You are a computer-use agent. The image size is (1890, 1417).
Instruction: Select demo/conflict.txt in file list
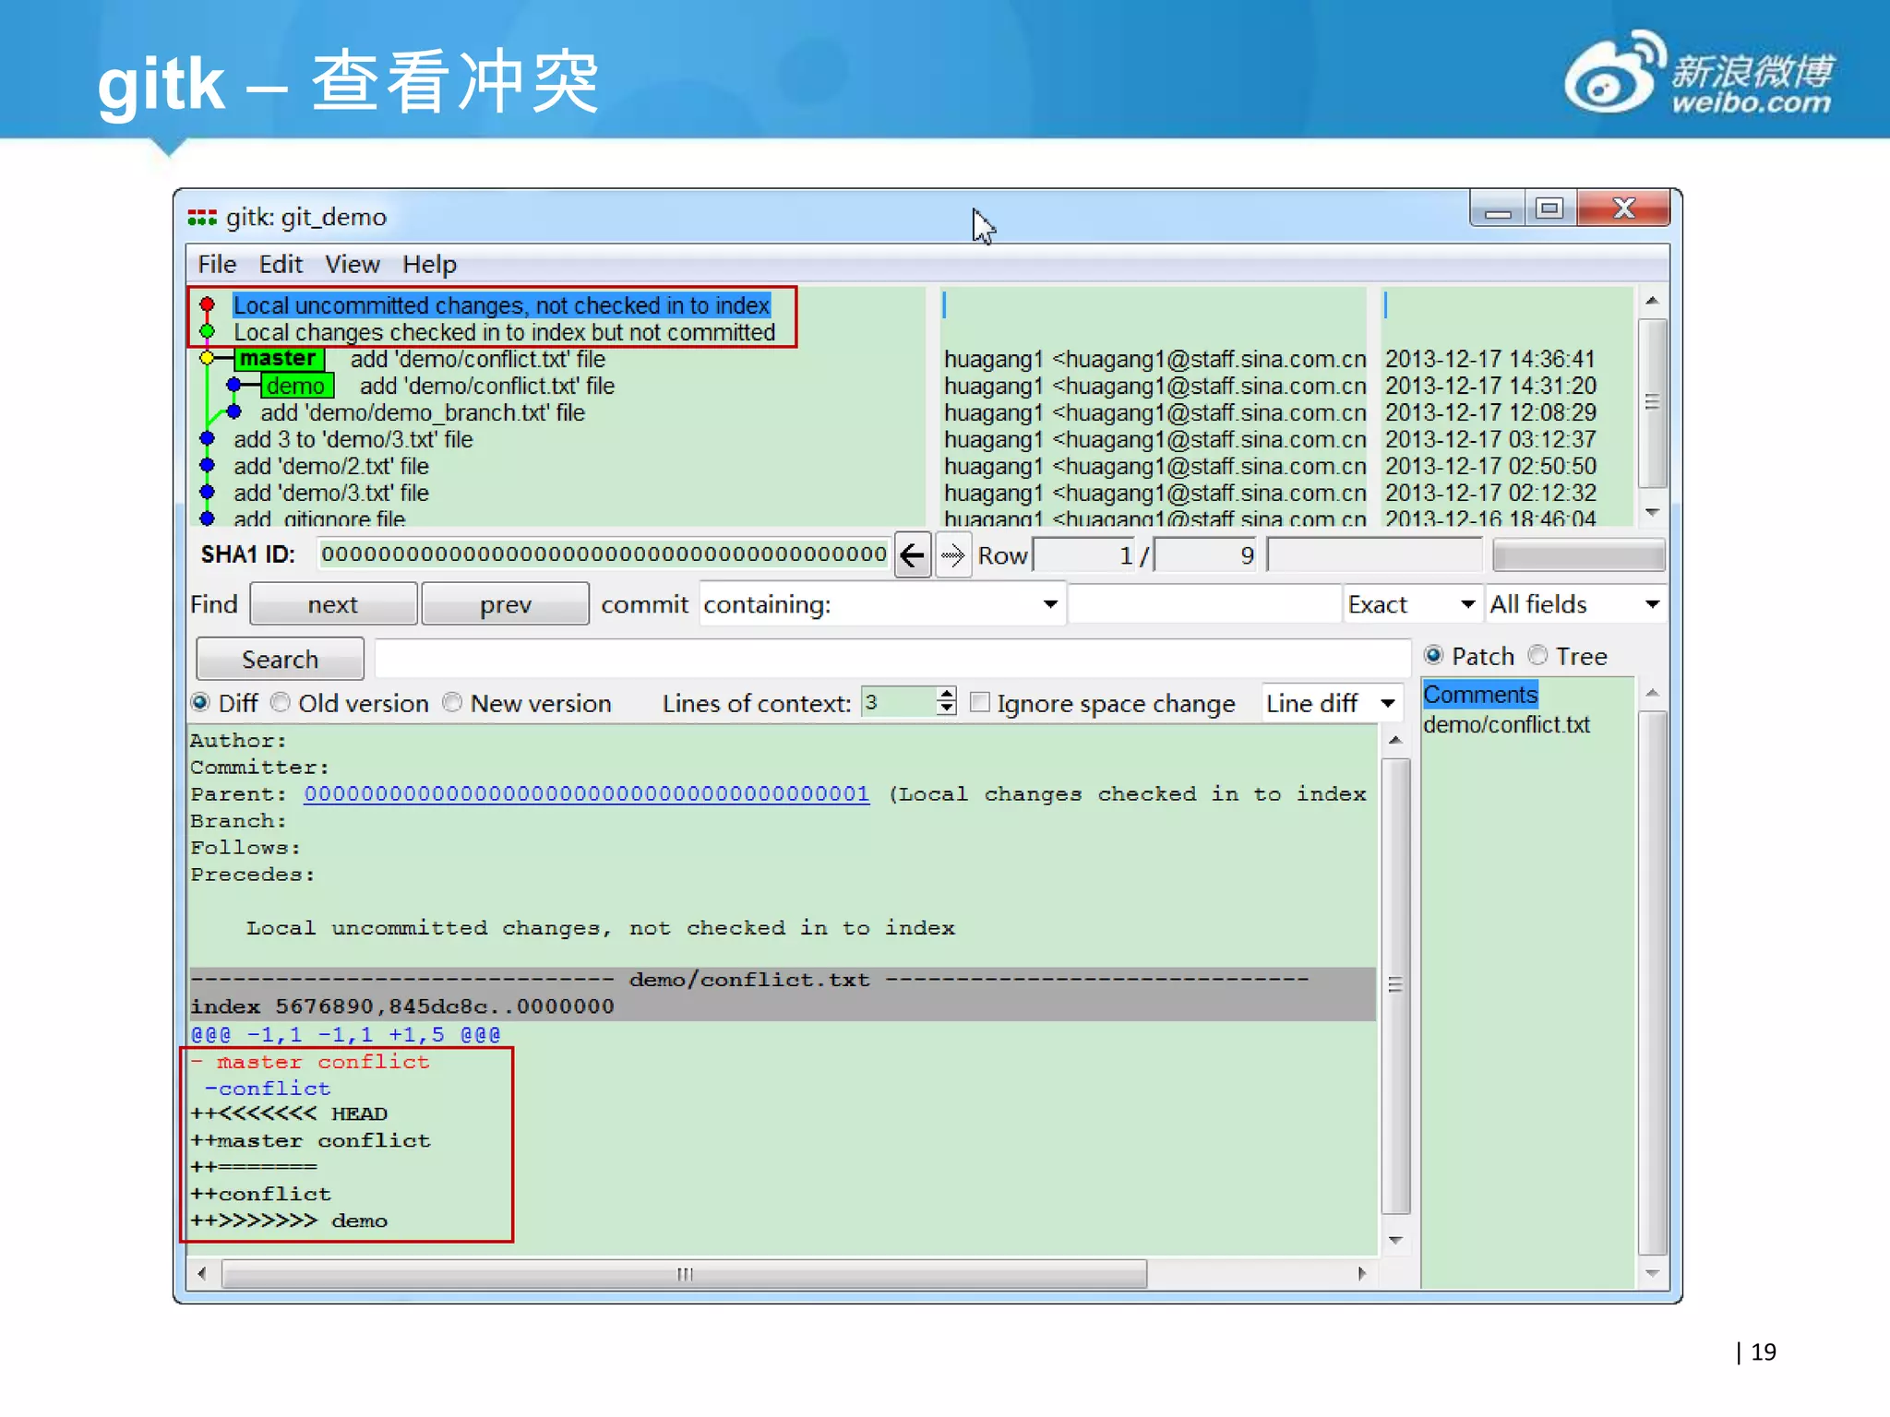pos(1506,725)
